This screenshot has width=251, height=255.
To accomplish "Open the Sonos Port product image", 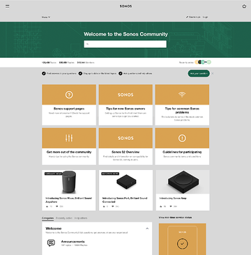I will tap(125, 182).
